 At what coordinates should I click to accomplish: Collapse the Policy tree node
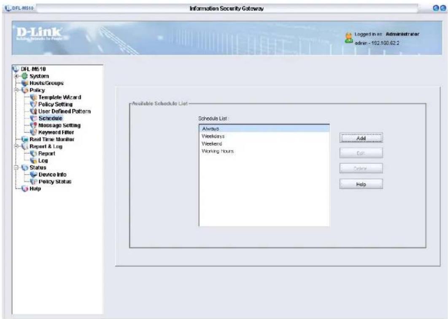click(x=16, y=90)
